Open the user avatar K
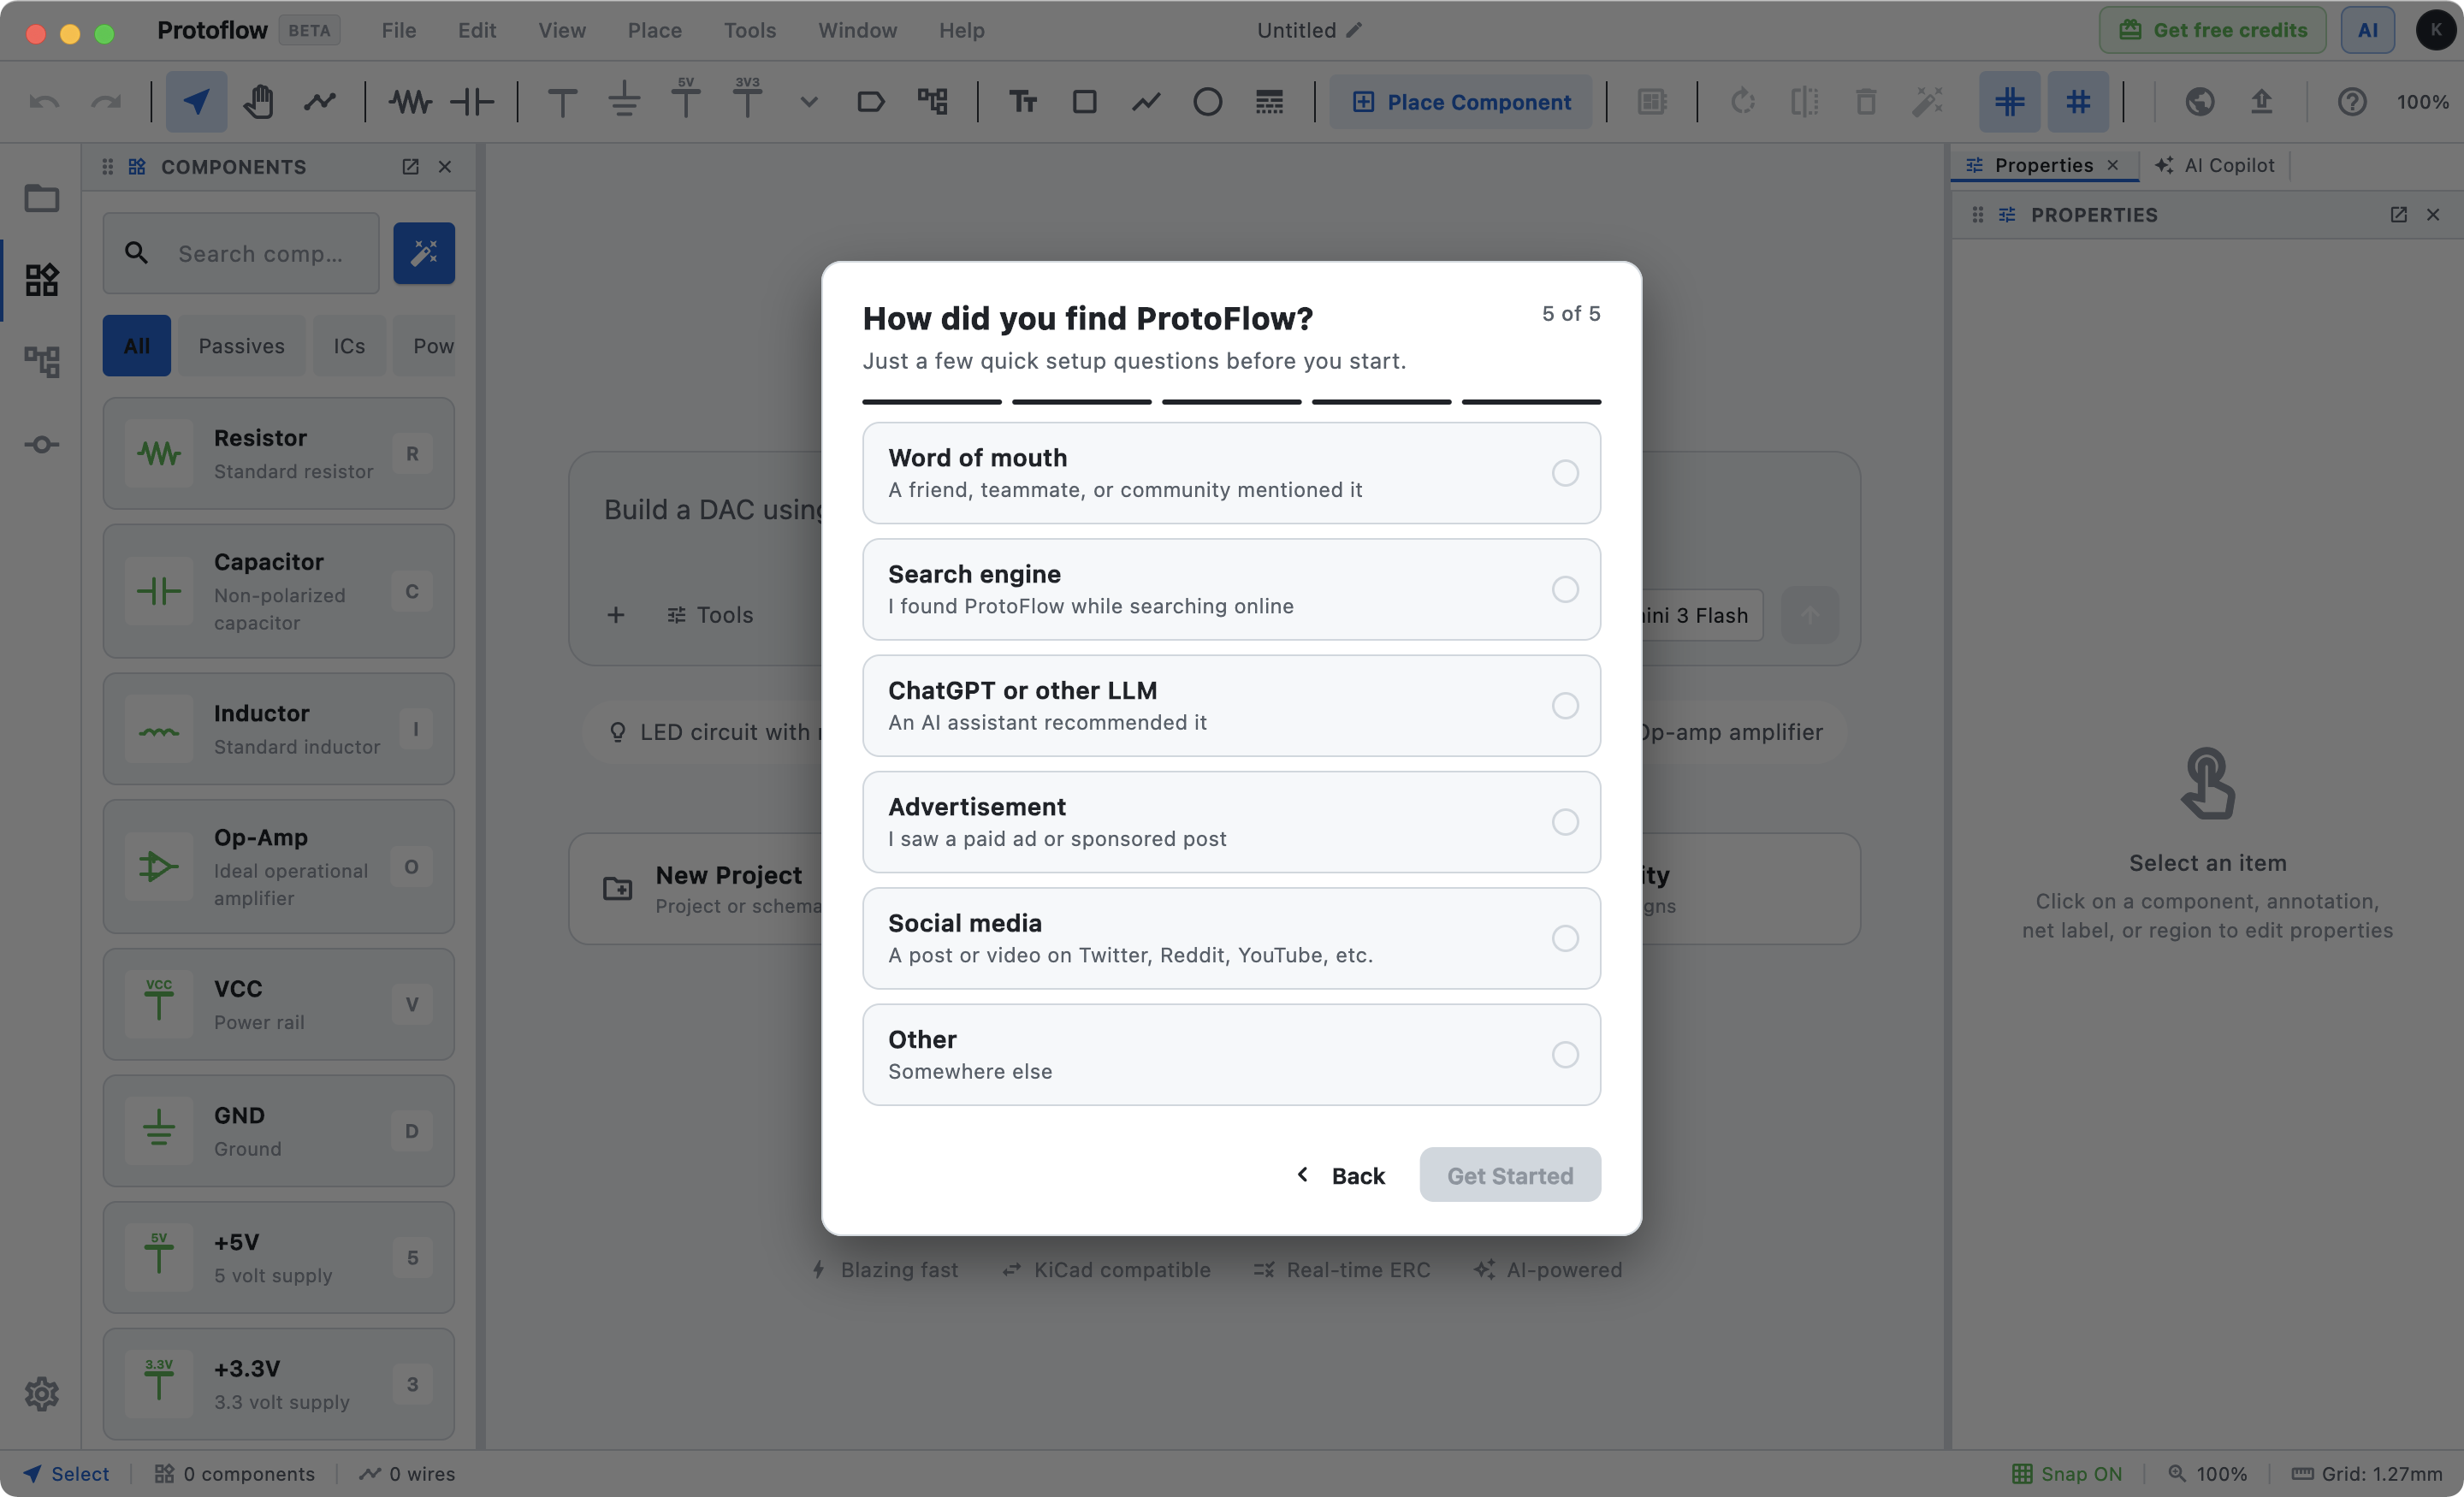Image resolution: width=2464 pixels, height=1497 pixels. click(x=2436, y=30)
